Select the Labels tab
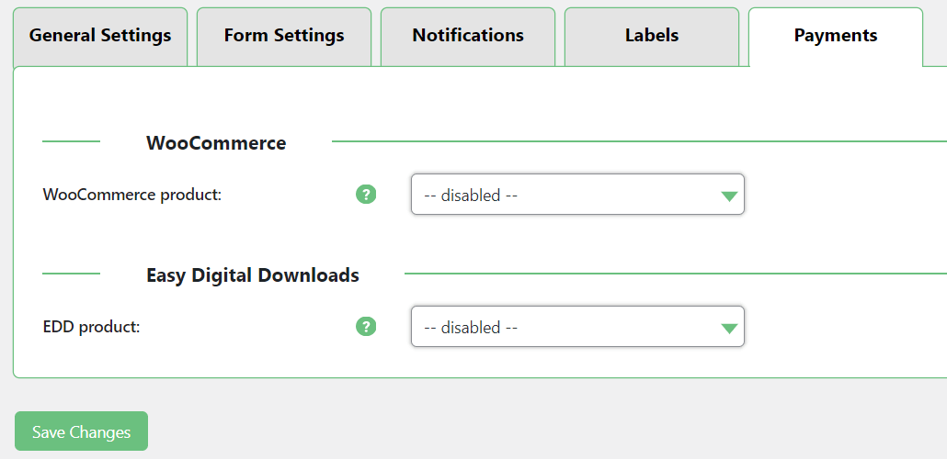This screenshot has height=459, width=947. 652,36
